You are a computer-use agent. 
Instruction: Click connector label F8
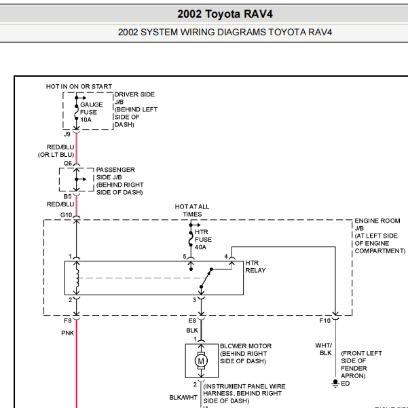coord(68,321)
